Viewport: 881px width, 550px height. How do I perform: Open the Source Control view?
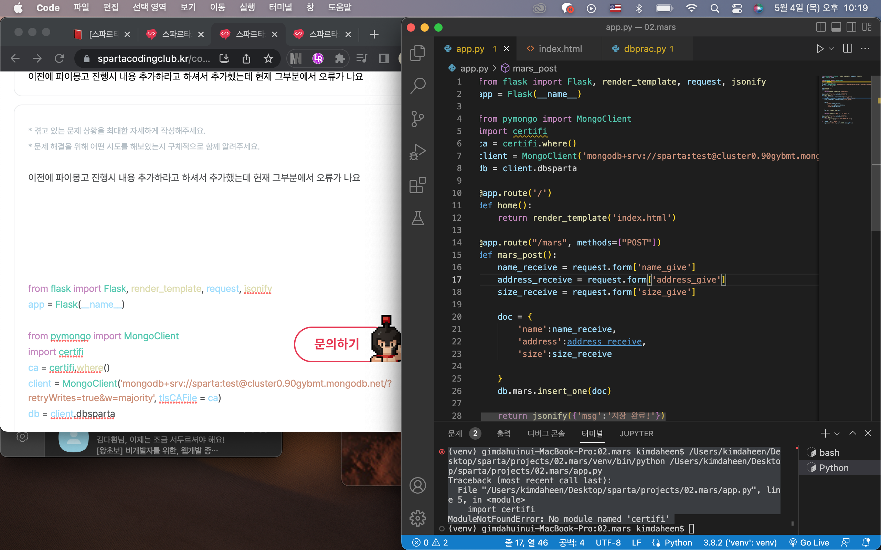click(417, 119)
